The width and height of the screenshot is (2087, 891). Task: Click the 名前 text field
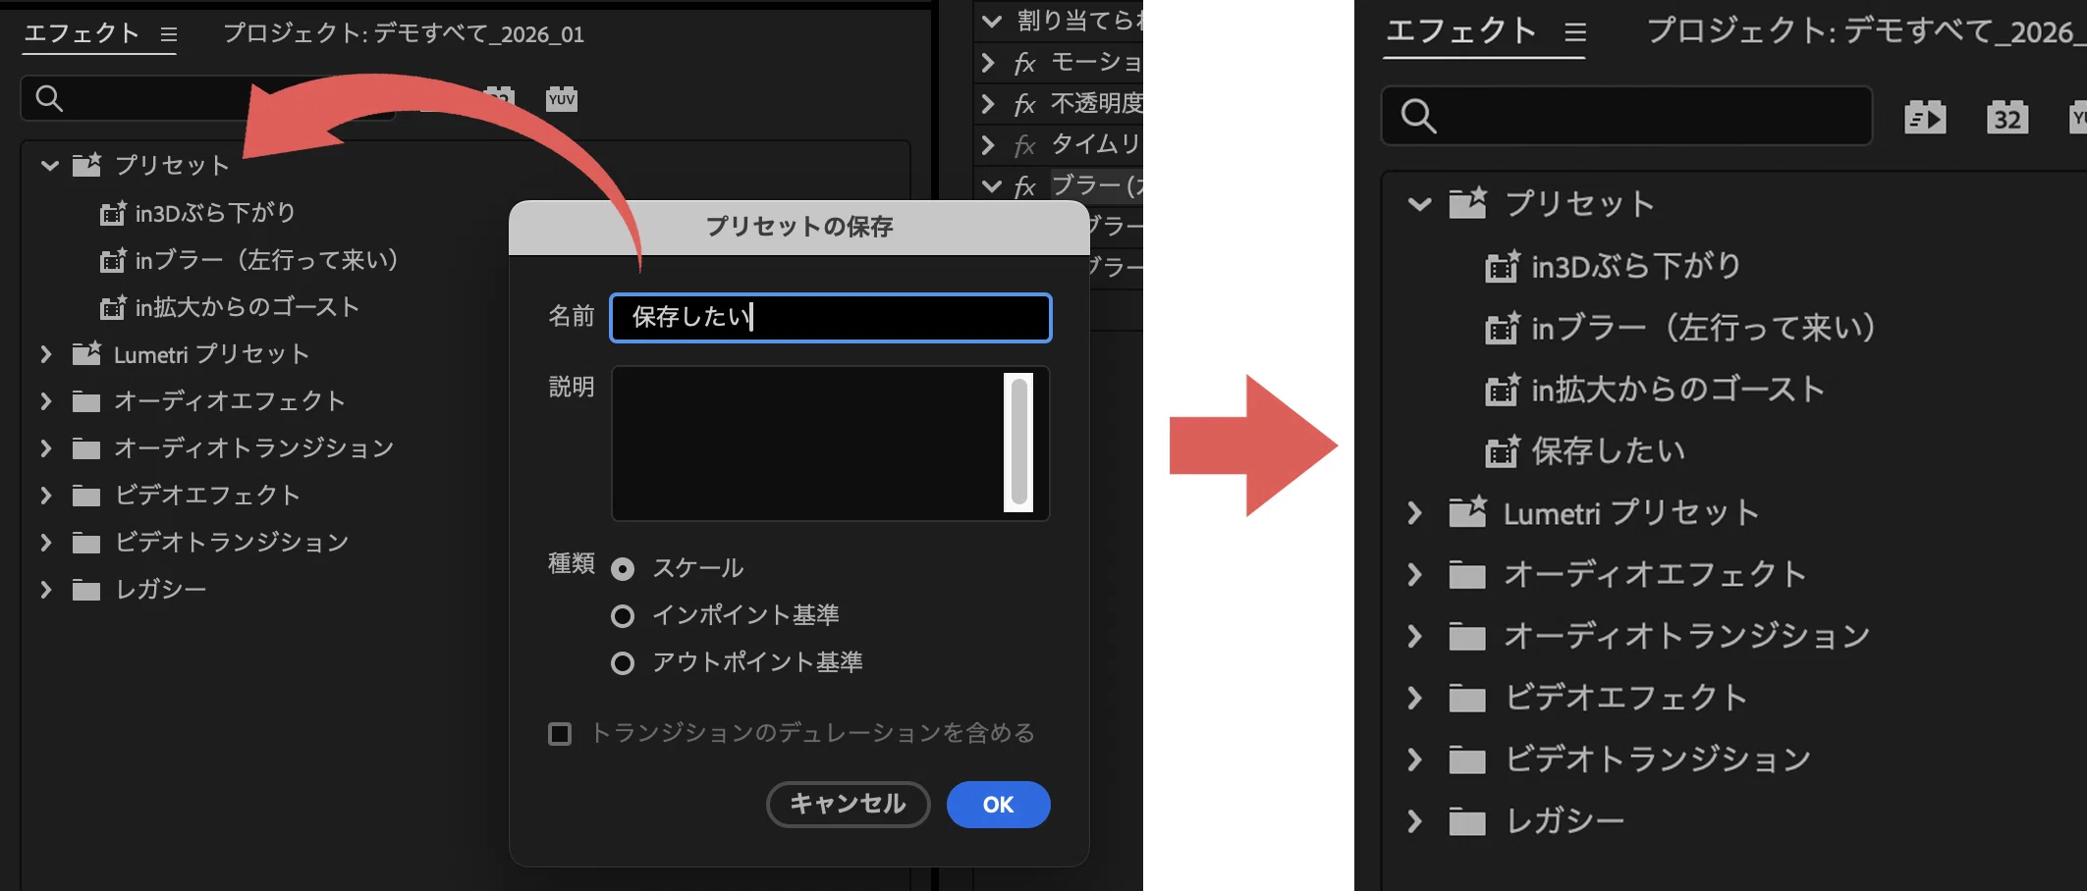point(831,317)
